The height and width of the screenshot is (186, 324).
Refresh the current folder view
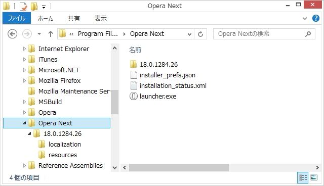pyautogui.click(x=200, y=34)
